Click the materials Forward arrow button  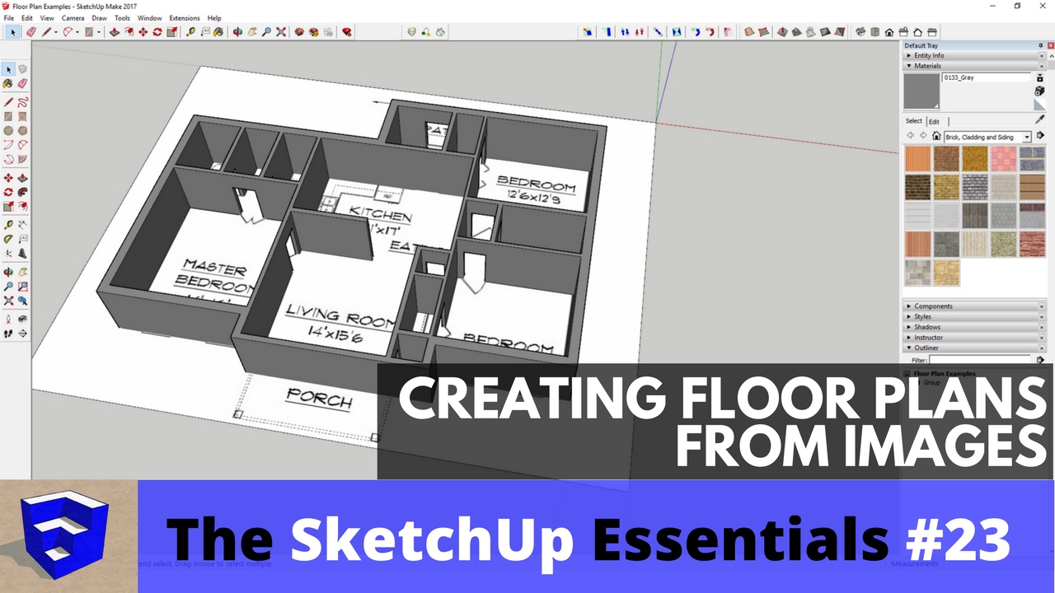923,135
